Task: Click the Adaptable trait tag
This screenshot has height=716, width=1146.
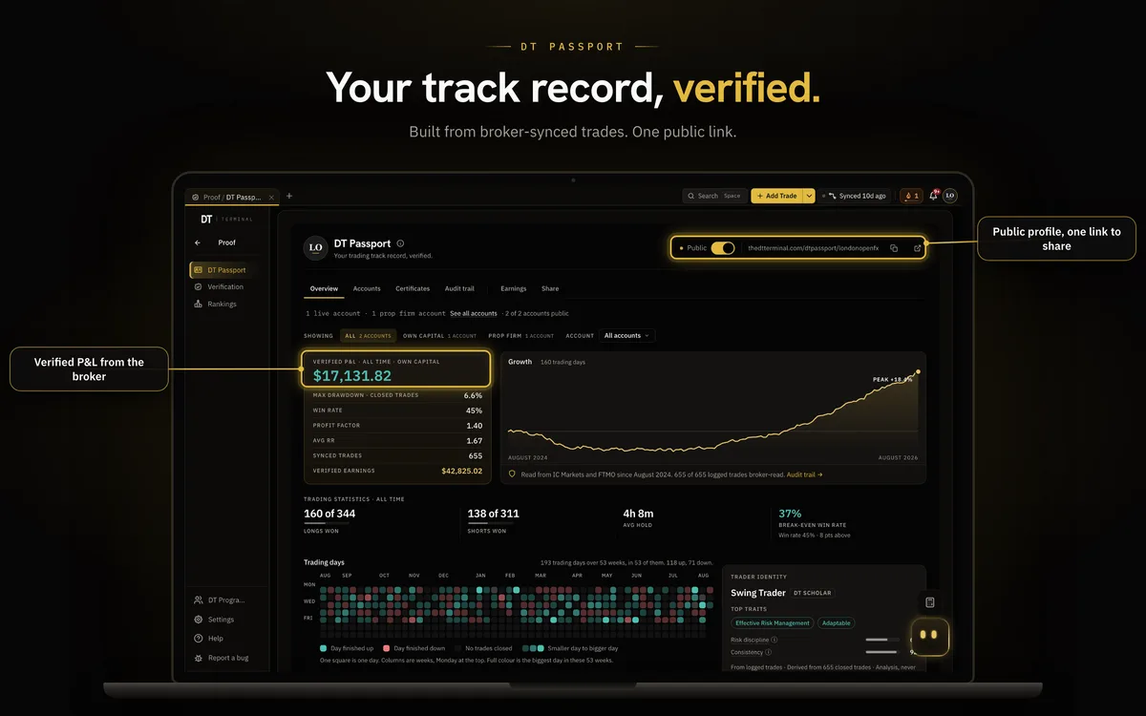Action: pyautogui.click(x=837, y=623)
